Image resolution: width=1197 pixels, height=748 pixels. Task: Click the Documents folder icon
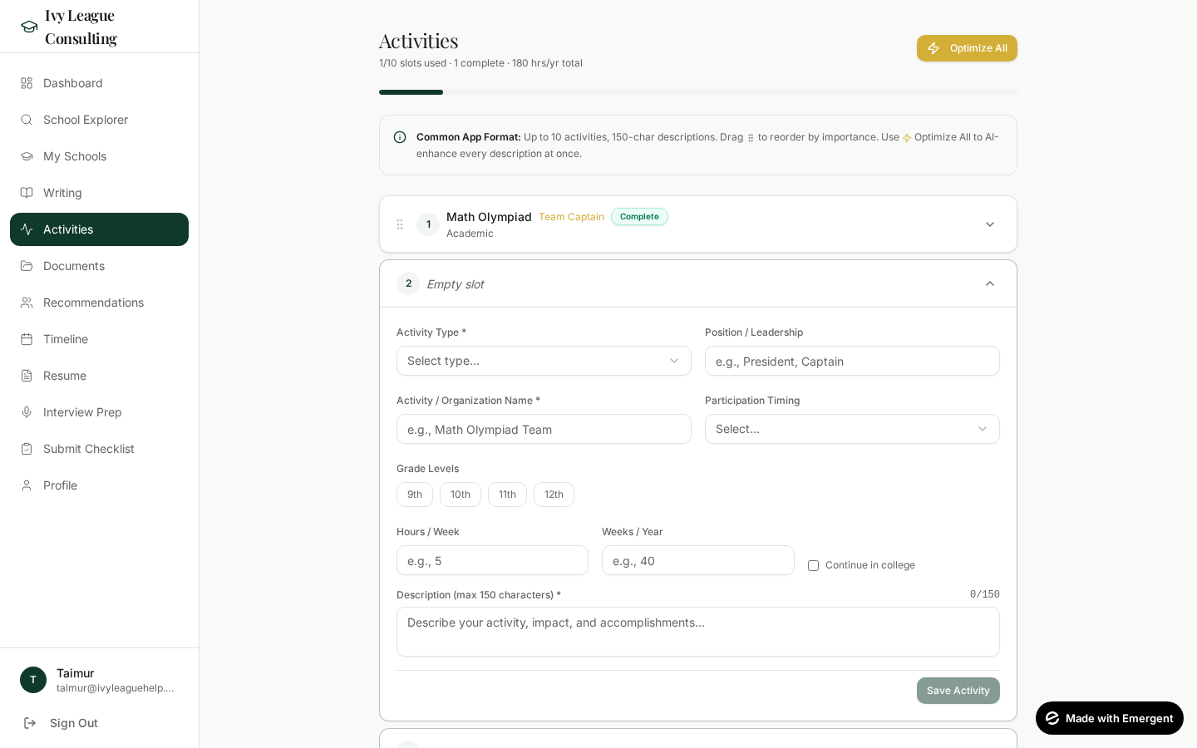(x=27, y=266)
